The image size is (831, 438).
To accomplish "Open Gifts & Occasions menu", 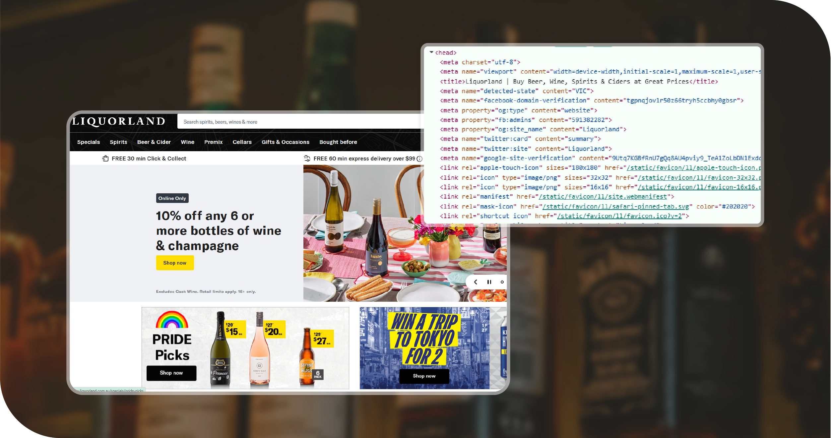I will click(x=285, y=142).
